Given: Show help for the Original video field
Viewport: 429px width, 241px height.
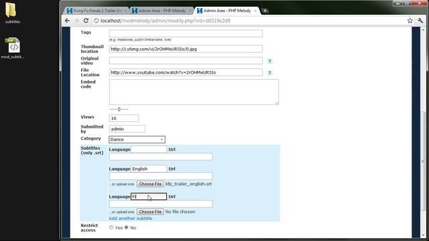Looking at the screenshot, I should (x=269, y=61).
